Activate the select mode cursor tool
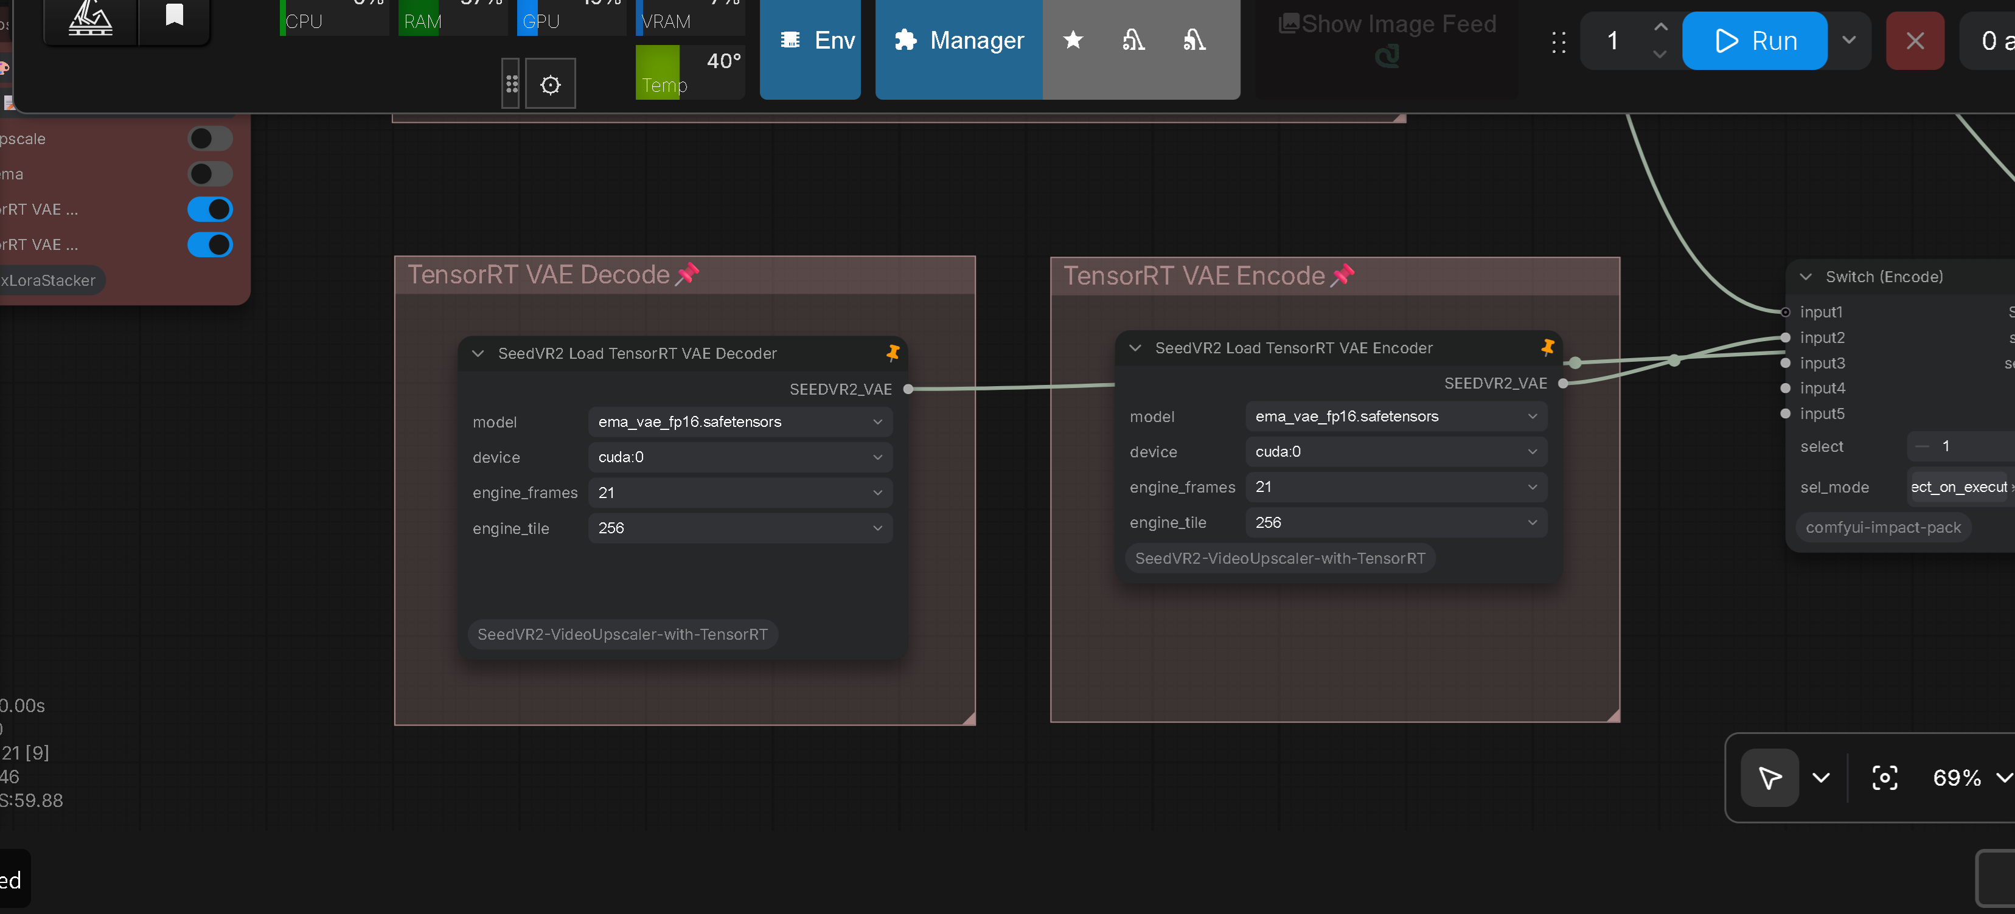This screenshot has height=914, width=2015. coord(1769,778)
